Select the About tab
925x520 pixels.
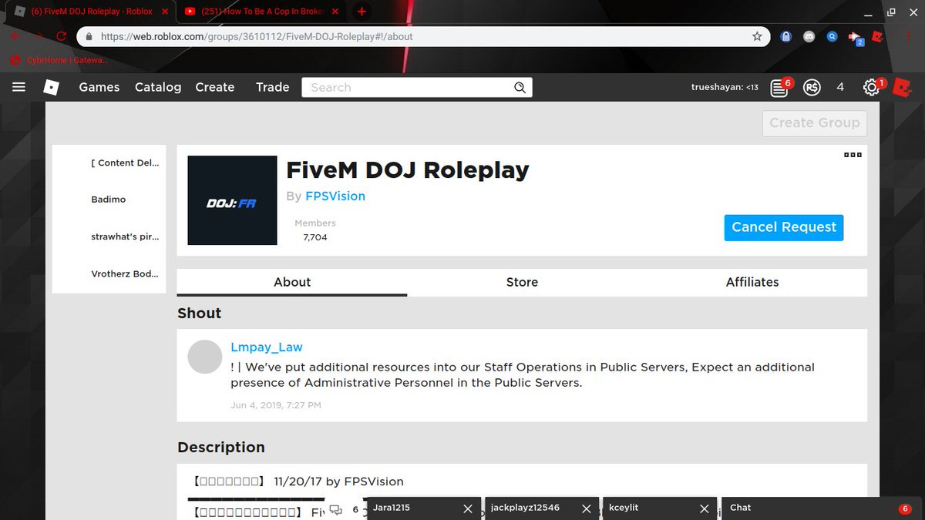tap(292, 282)
